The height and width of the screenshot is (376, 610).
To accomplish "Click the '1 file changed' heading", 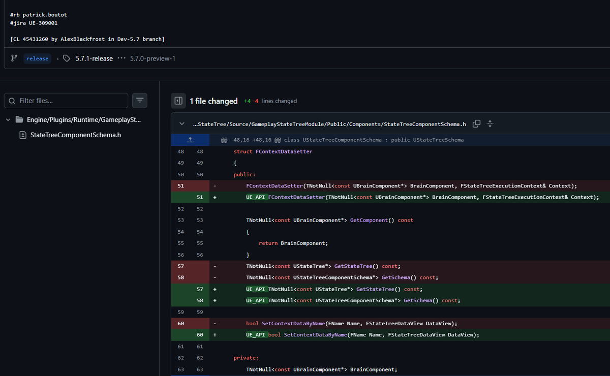I will [213, 101].
